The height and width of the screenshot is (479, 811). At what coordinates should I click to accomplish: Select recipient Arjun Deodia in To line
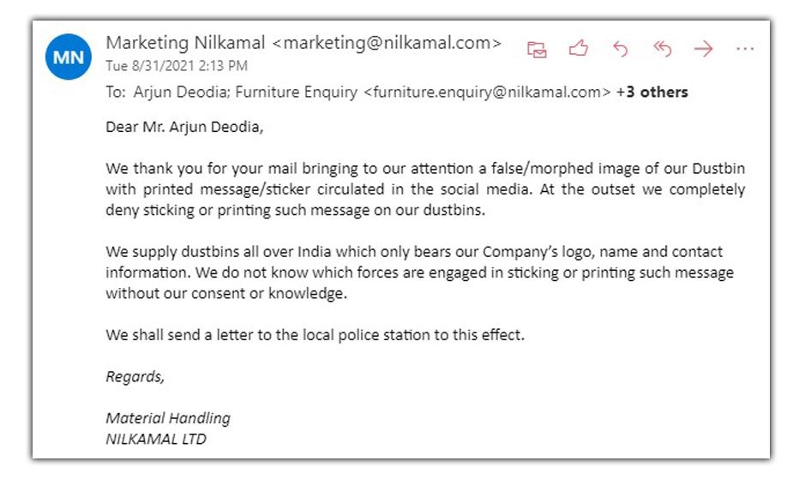coord(175,92)
